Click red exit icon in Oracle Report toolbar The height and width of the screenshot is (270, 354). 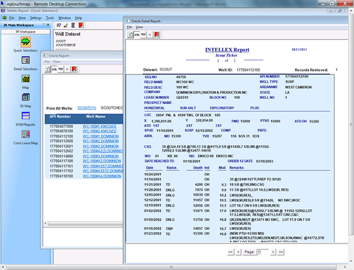(x=74, y=69)
